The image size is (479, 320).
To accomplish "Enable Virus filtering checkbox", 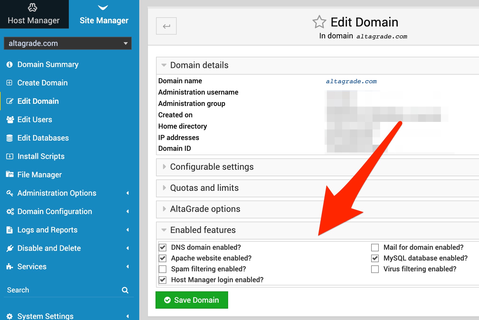I will [375, 269].
